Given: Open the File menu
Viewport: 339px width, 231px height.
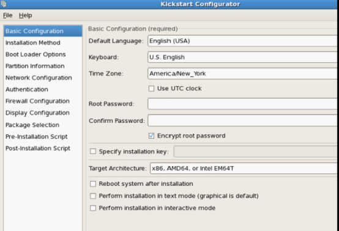Looking at the screenshot, I should (x=7, y=15).
